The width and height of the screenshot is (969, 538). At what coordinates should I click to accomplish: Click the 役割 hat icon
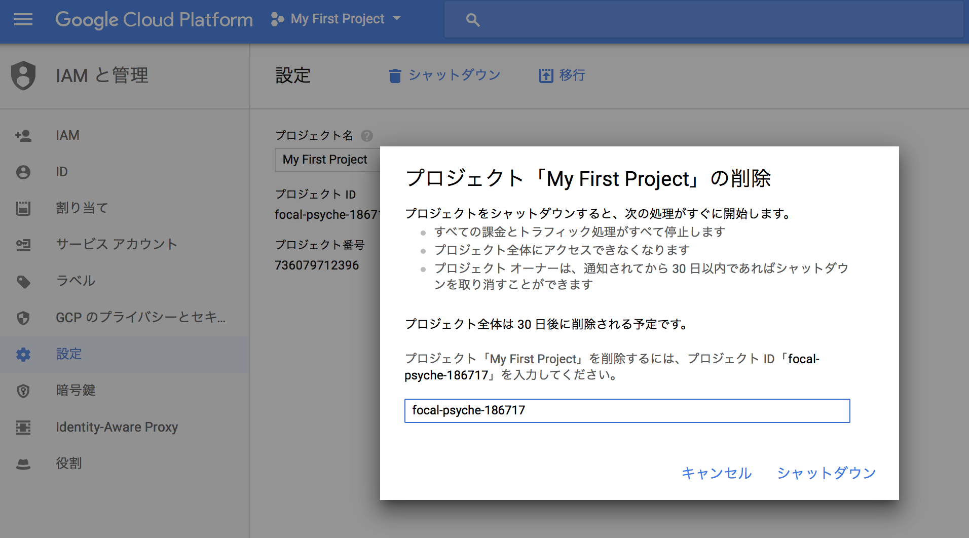pyautogui.click(x=23, y=464)
